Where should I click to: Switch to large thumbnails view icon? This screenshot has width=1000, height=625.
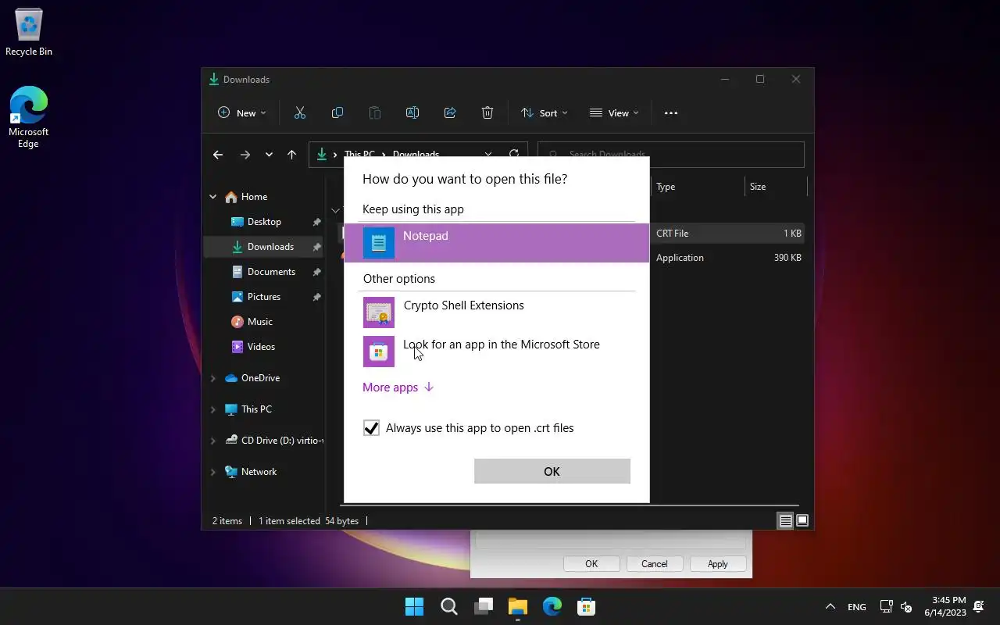tap(802, 521)
